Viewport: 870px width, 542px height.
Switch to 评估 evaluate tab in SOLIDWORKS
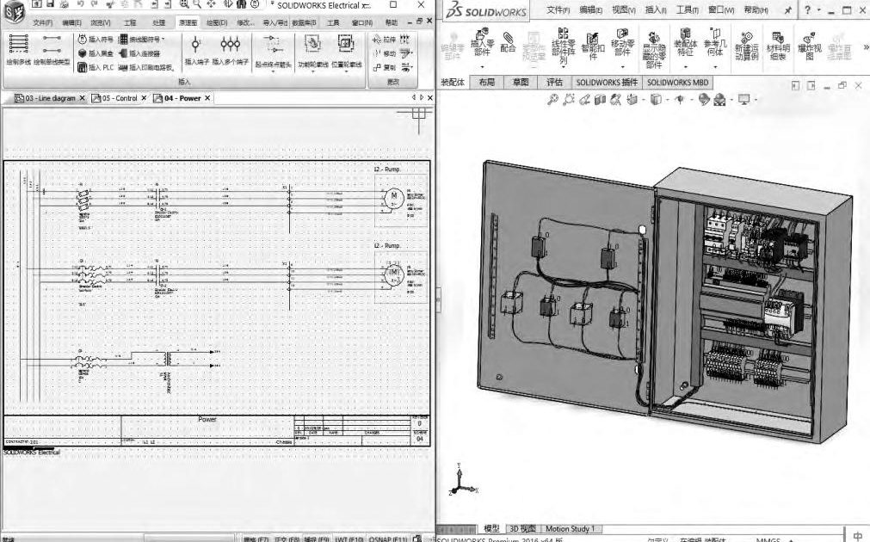554,82
